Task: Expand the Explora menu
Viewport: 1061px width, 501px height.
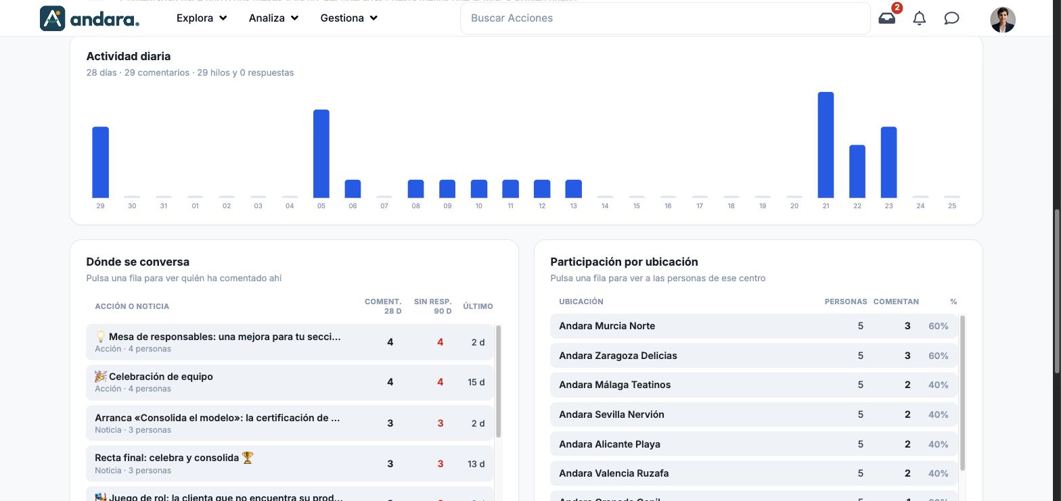Action: click(x=202, y=18)
